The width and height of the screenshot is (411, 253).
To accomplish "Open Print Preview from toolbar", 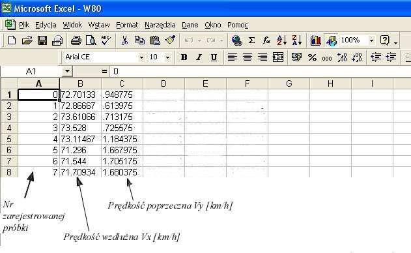I will [91, 40].
